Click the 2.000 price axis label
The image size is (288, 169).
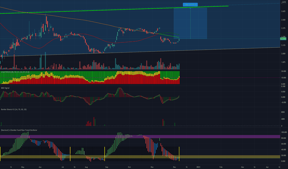(283, 54)
